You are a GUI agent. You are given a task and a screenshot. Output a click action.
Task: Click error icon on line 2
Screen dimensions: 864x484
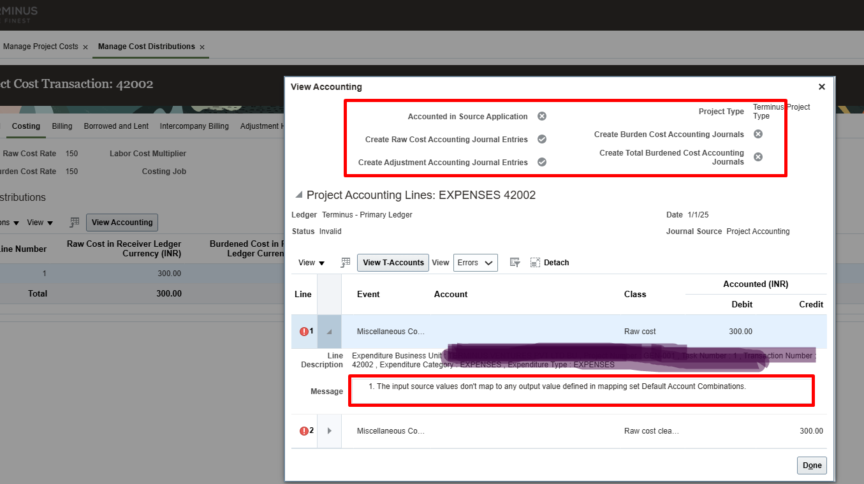pos(304,431)
